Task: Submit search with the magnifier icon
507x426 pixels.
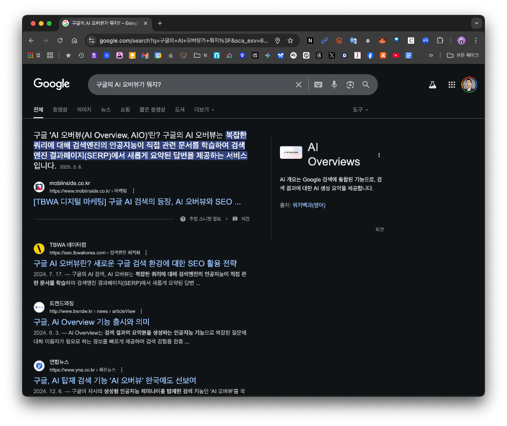Action: (366, 85)
